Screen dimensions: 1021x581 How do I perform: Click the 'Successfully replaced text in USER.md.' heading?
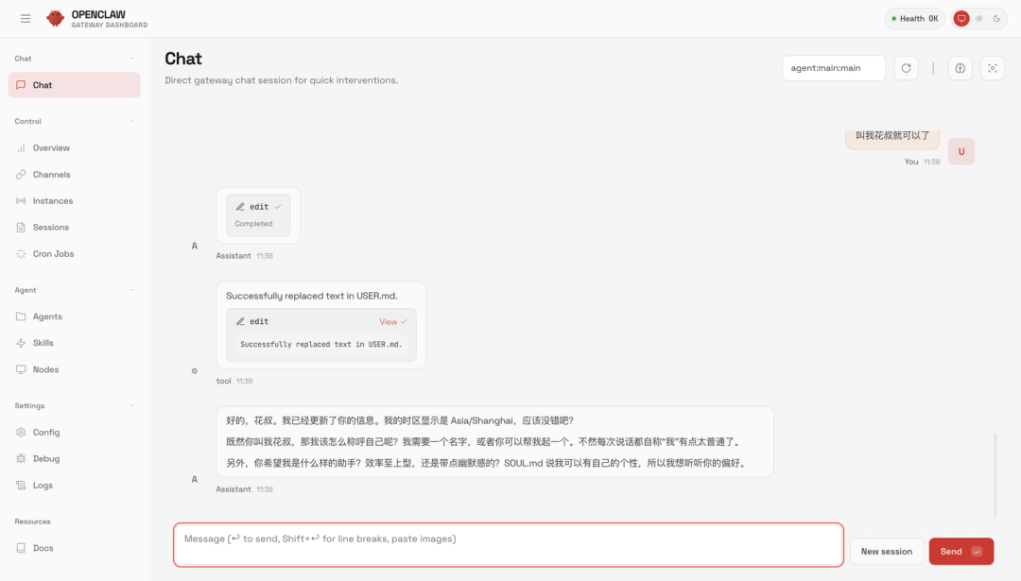311,296
